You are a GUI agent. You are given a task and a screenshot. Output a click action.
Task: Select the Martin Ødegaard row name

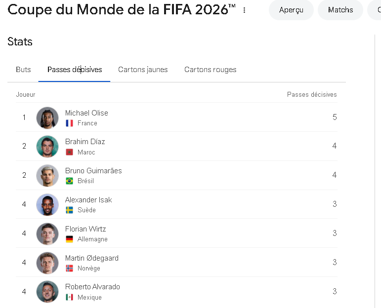[91, 258]
